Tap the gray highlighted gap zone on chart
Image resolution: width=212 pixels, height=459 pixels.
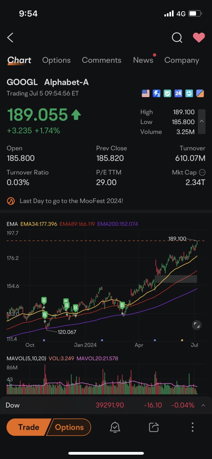pyautogui.click(x=176, y=279)
